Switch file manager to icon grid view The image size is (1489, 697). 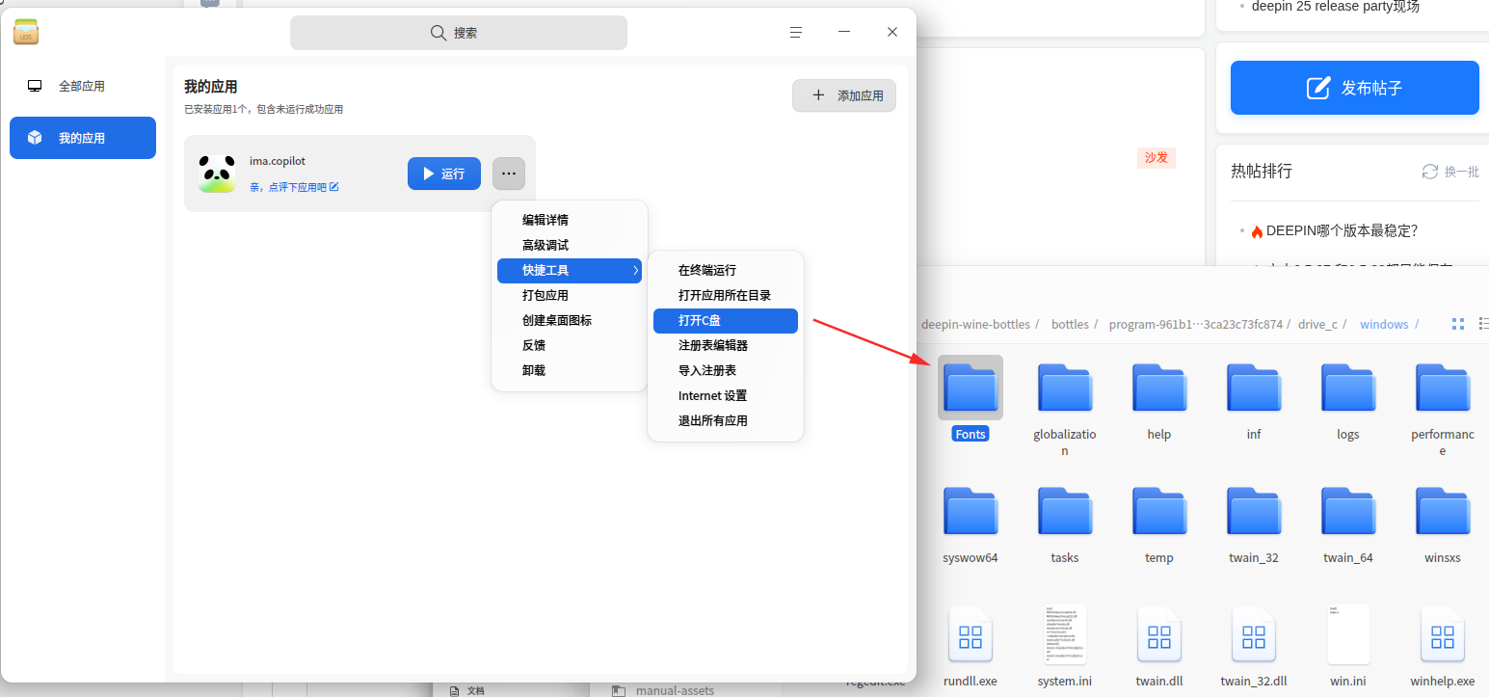(x=1458, y=324)
